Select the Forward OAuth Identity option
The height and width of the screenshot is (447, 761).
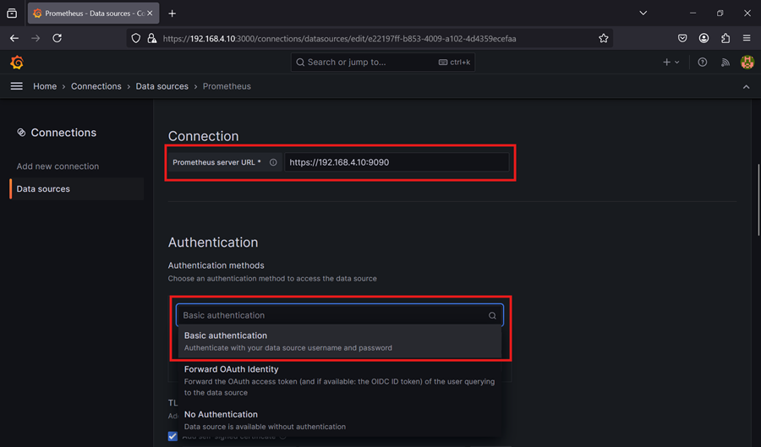tap(340, 380)
